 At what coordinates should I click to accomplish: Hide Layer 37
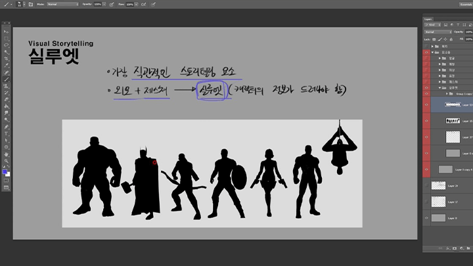426,137
